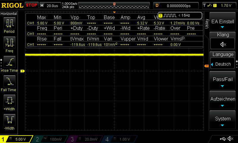Open the Aufzeichnen menu
238x143 pixels.
223,101
